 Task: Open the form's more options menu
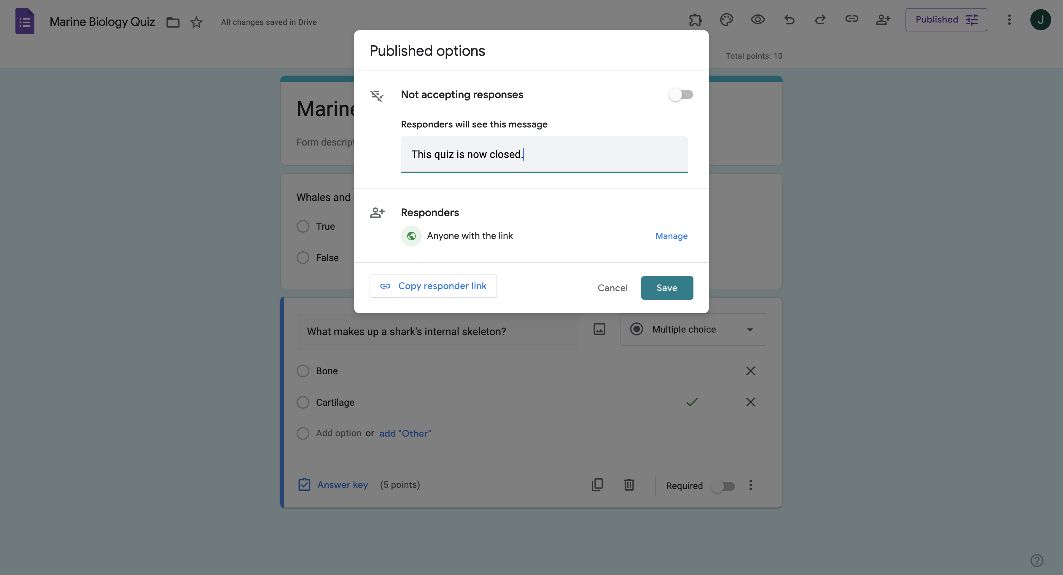1009,20
